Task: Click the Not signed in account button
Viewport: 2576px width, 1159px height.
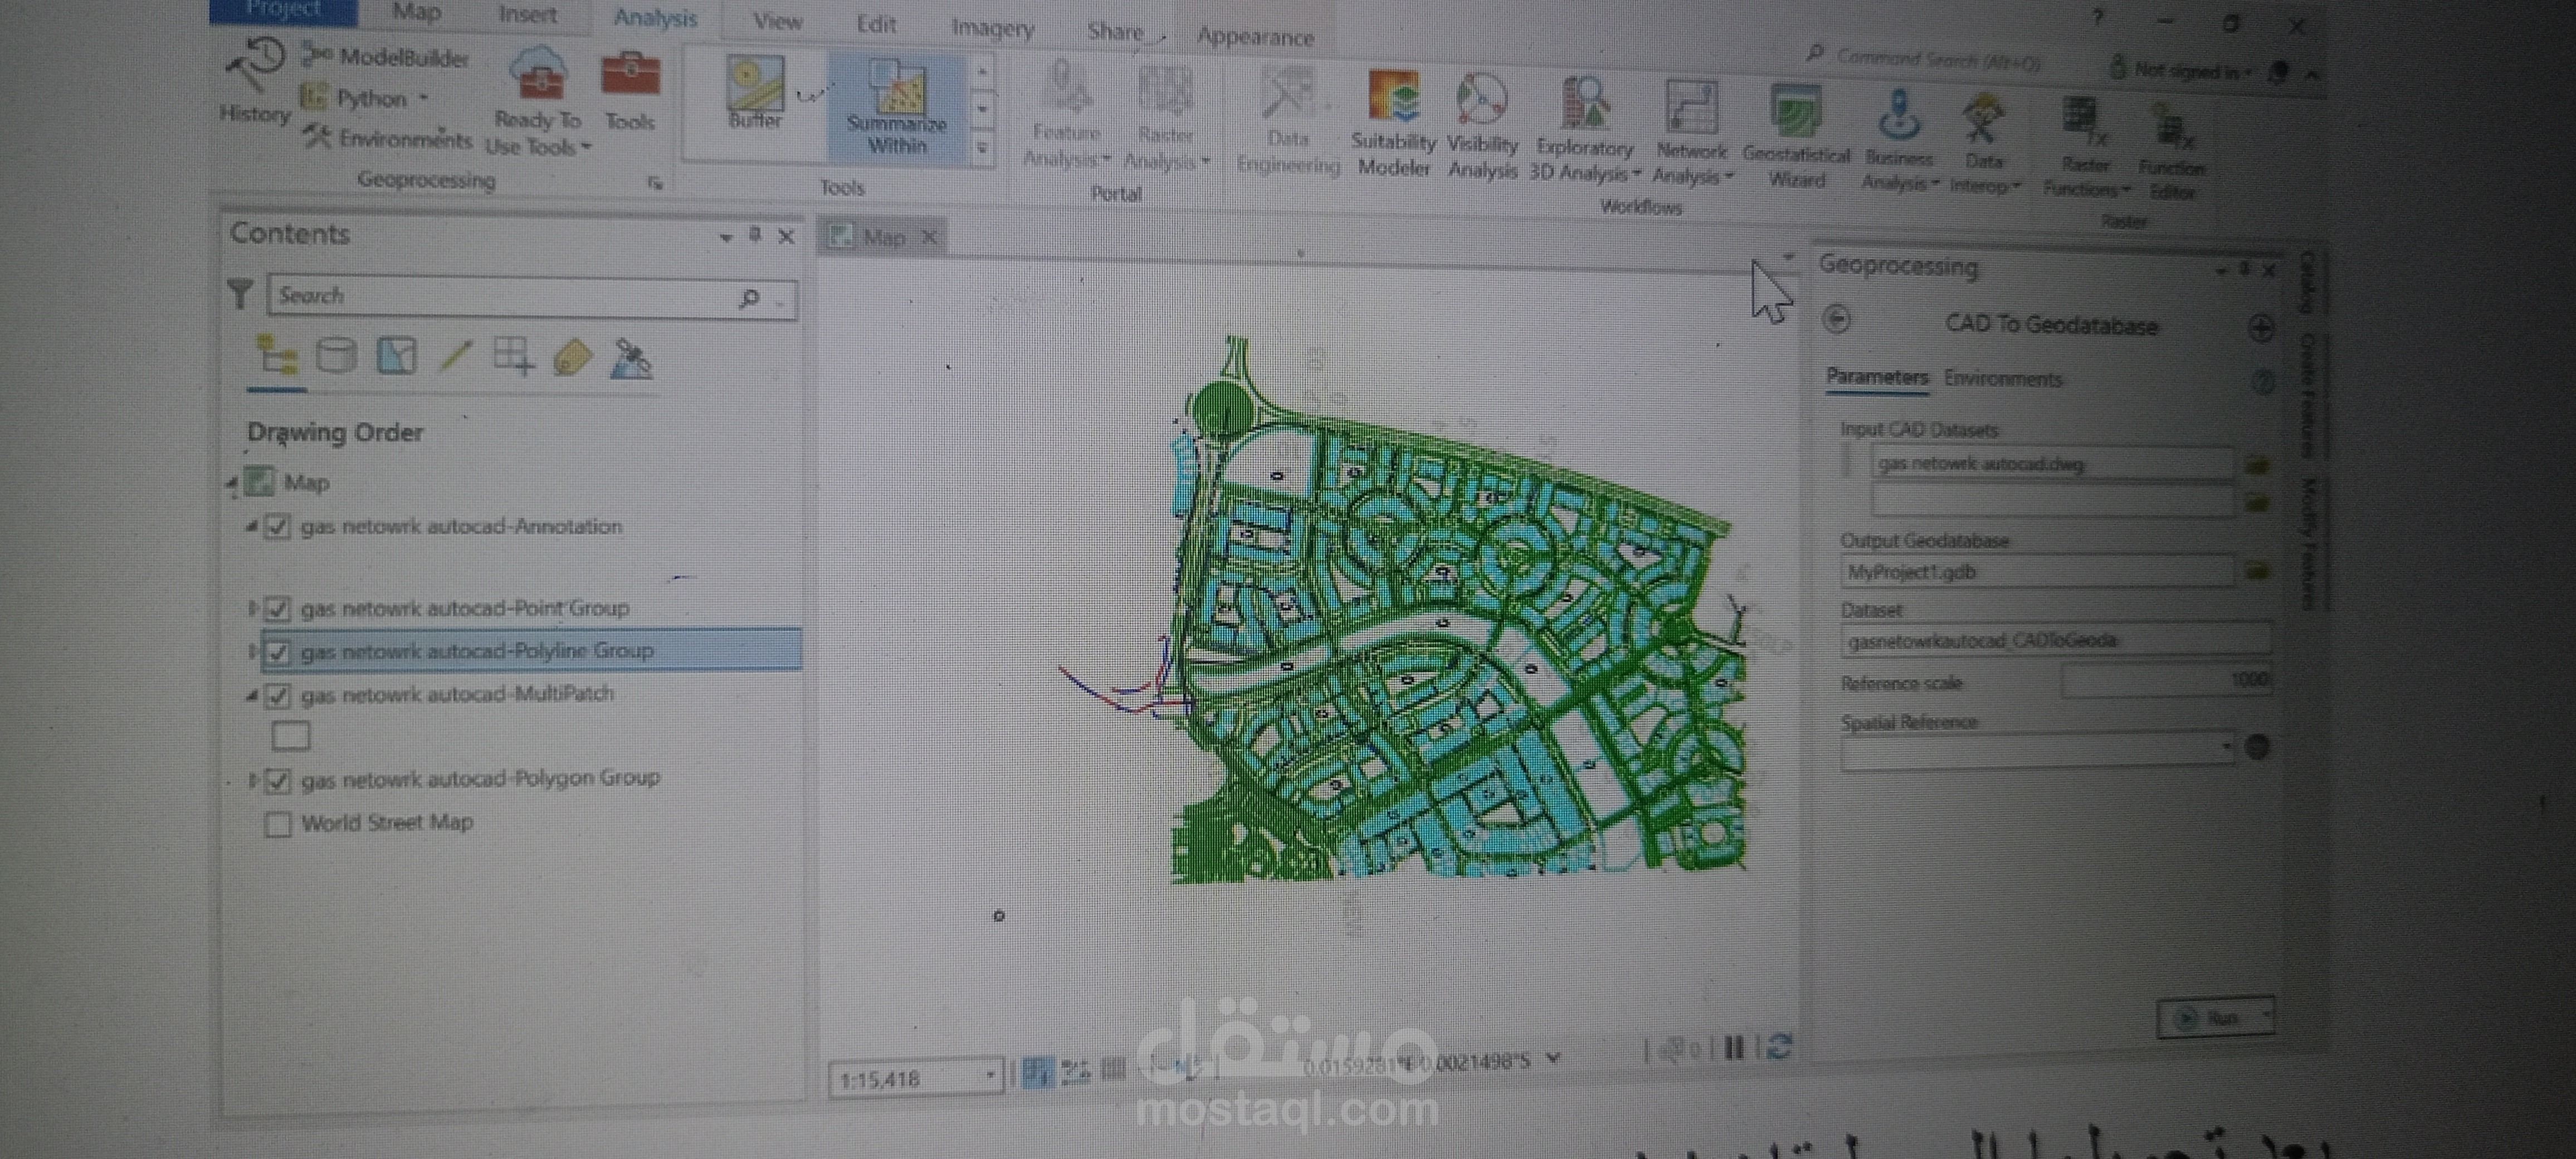Action: (x=2182, y=70)
